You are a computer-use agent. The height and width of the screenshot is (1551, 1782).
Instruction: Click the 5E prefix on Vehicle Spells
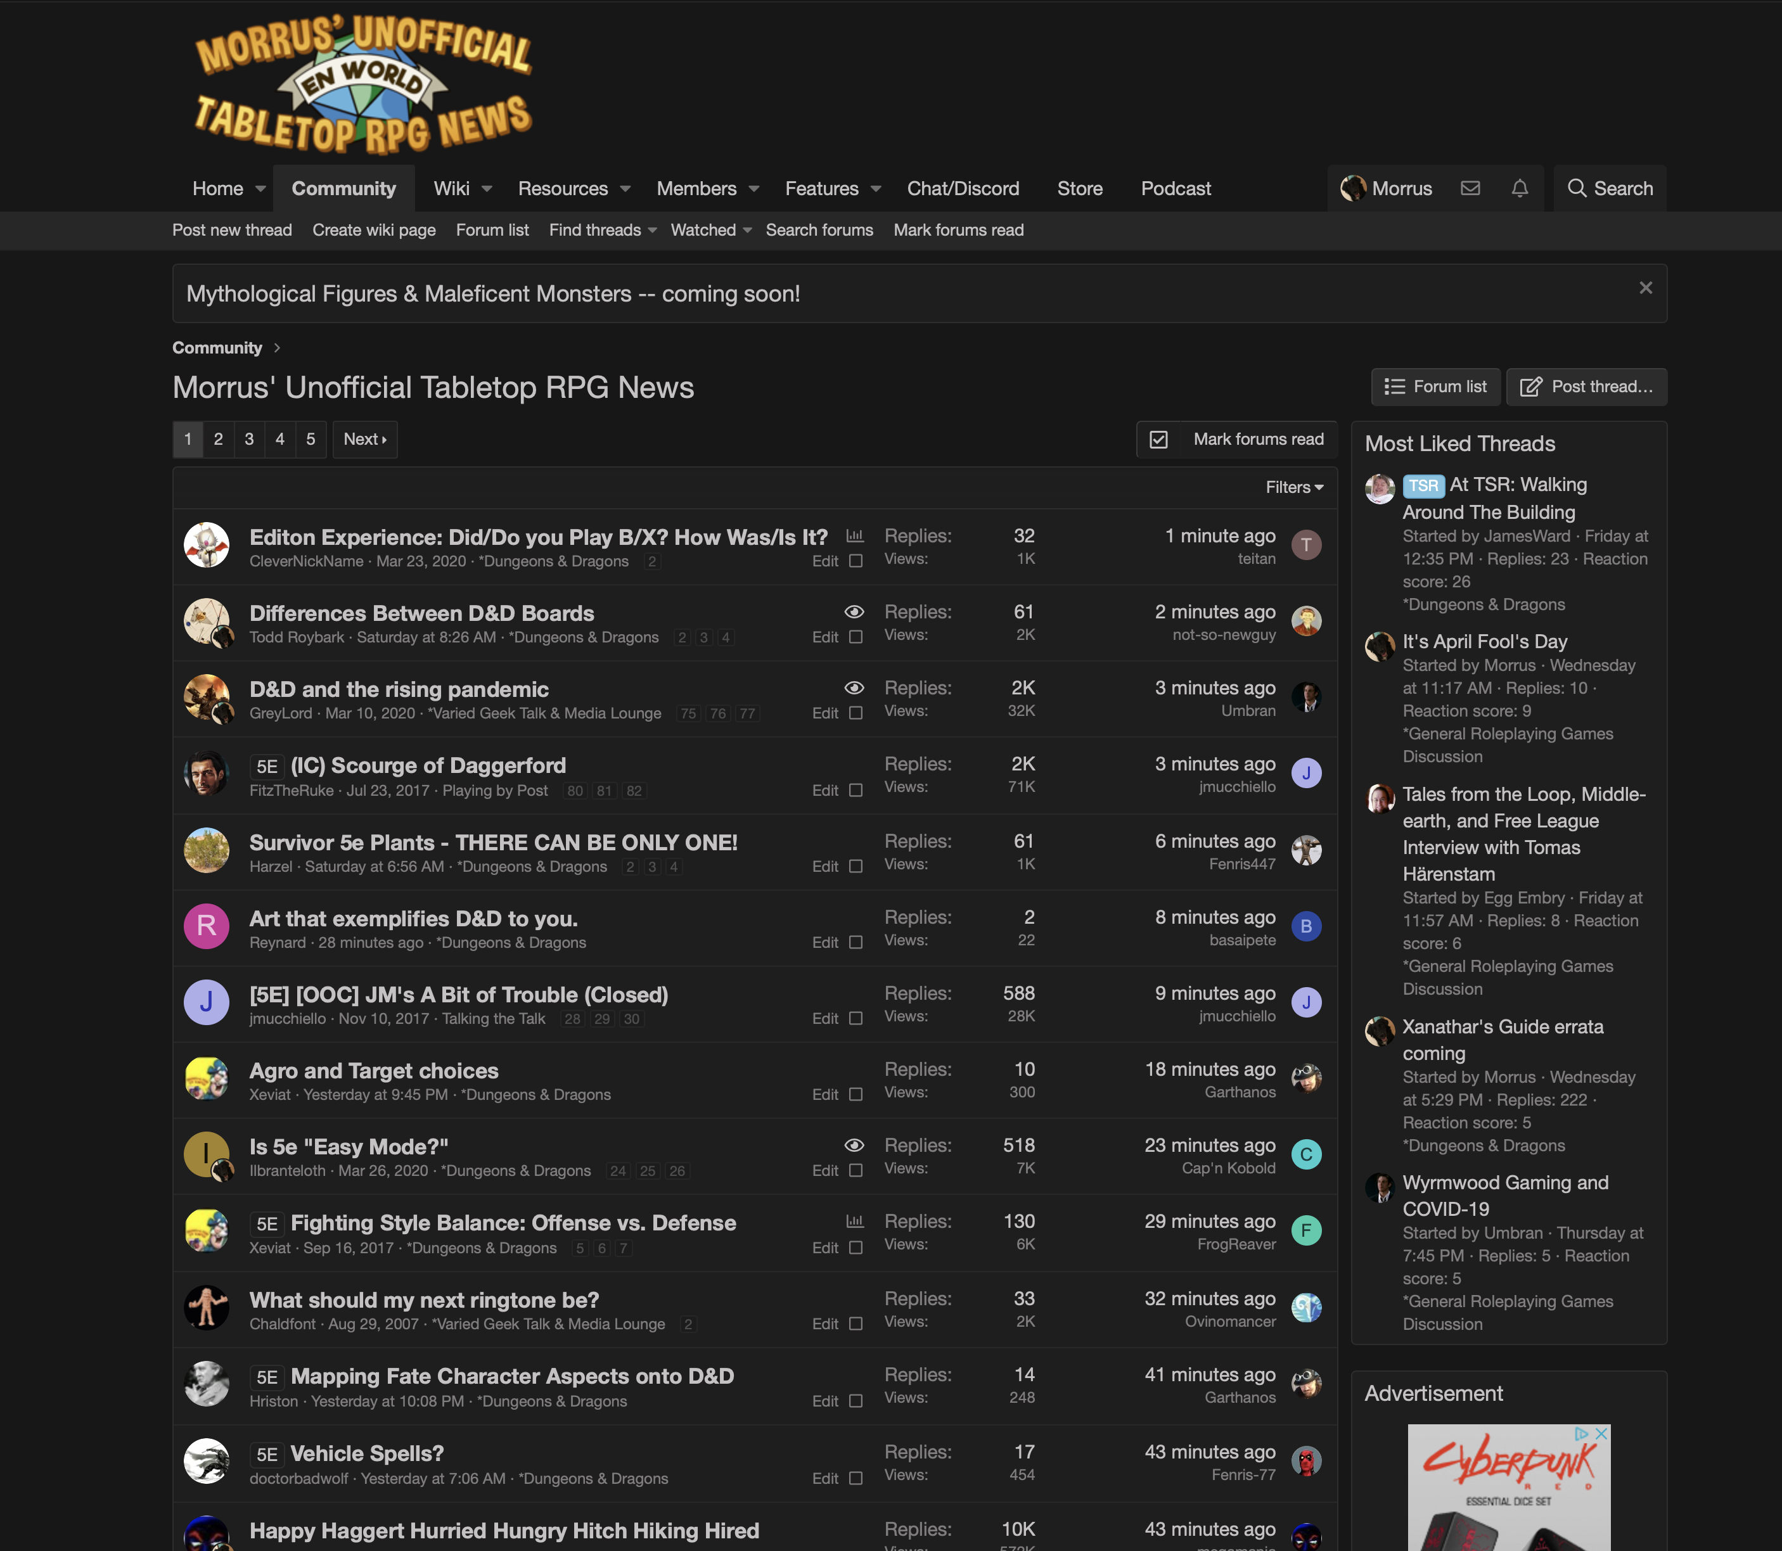tap(267, 1455)
